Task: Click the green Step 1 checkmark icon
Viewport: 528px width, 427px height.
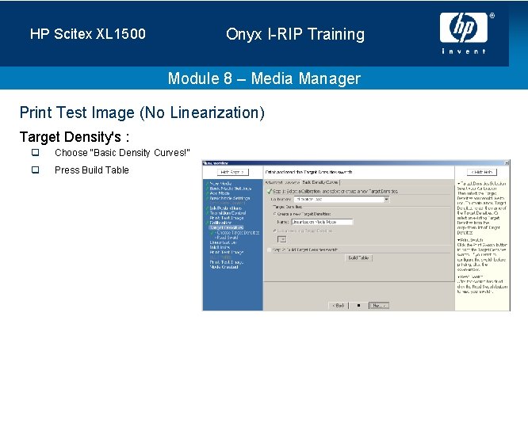Action: click(269, 192)
